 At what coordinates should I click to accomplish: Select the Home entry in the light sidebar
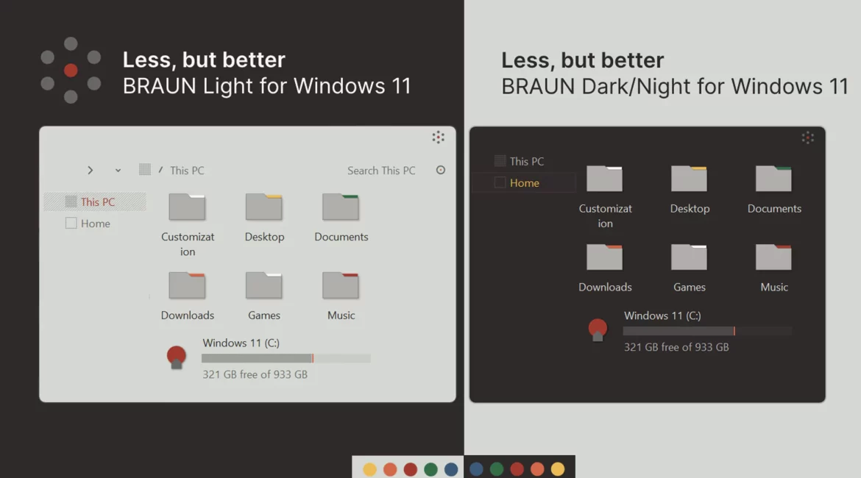tap(94, 223)
